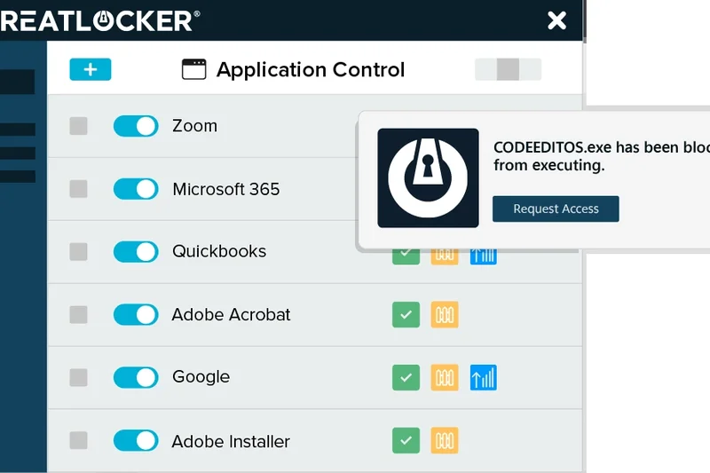This screenshot has height=473, width=710.
Task: Select the Zoom application name
Action: click(x=194, y=126)
